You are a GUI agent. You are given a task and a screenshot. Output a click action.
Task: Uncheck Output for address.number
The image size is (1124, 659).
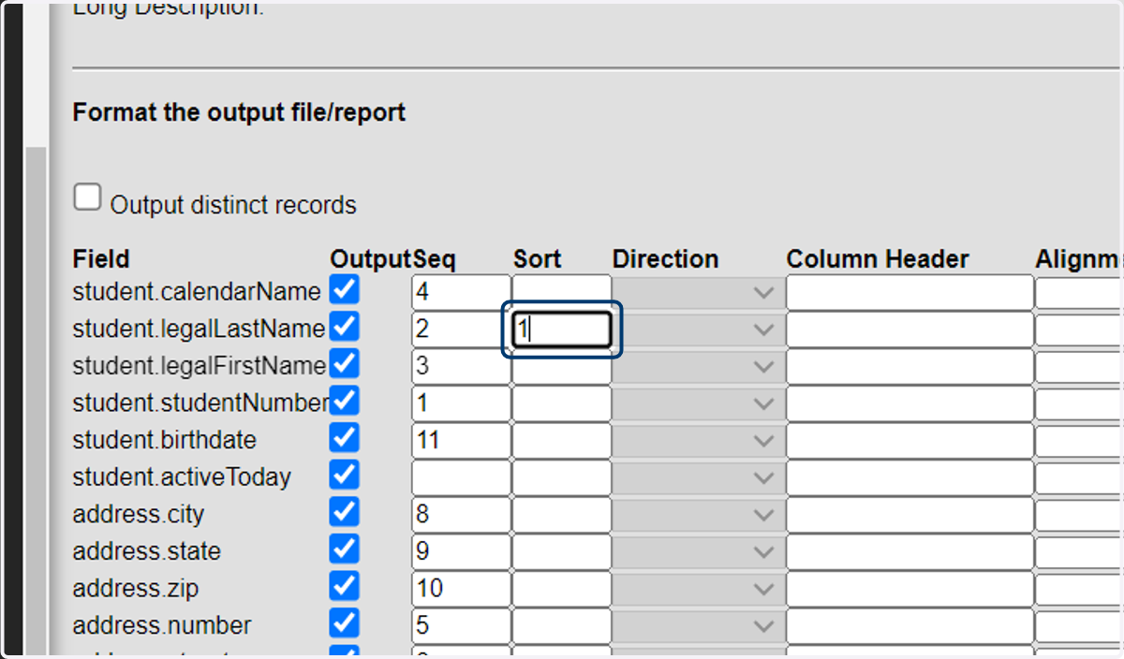[345, 622]
